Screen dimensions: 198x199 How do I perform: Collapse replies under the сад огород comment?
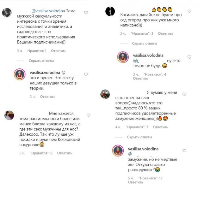click(x=145, y=44)
